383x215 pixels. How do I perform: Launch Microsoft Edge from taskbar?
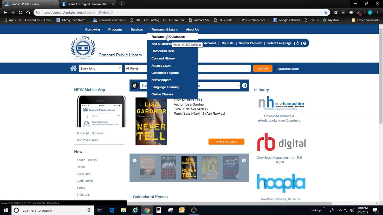coord(112,210)
